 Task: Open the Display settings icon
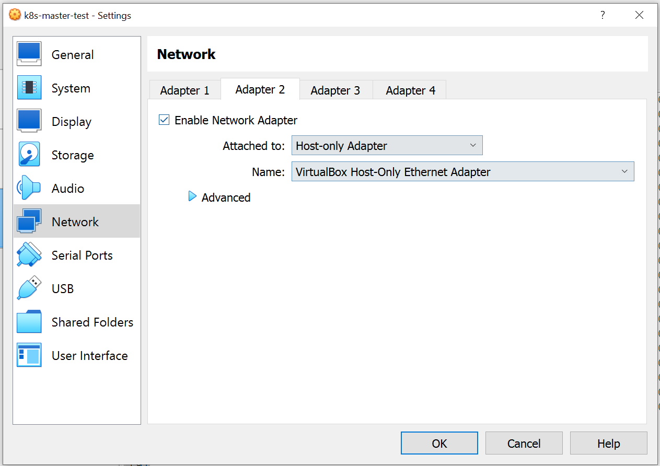tap(29, 121)
